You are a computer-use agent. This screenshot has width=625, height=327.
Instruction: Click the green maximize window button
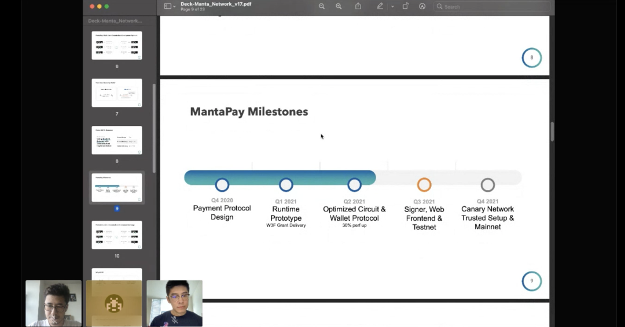click(x=106, y=6)
